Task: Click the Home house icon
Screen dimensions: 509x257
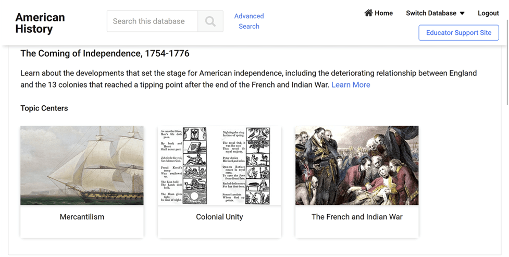Action: [x=368, y=13]
